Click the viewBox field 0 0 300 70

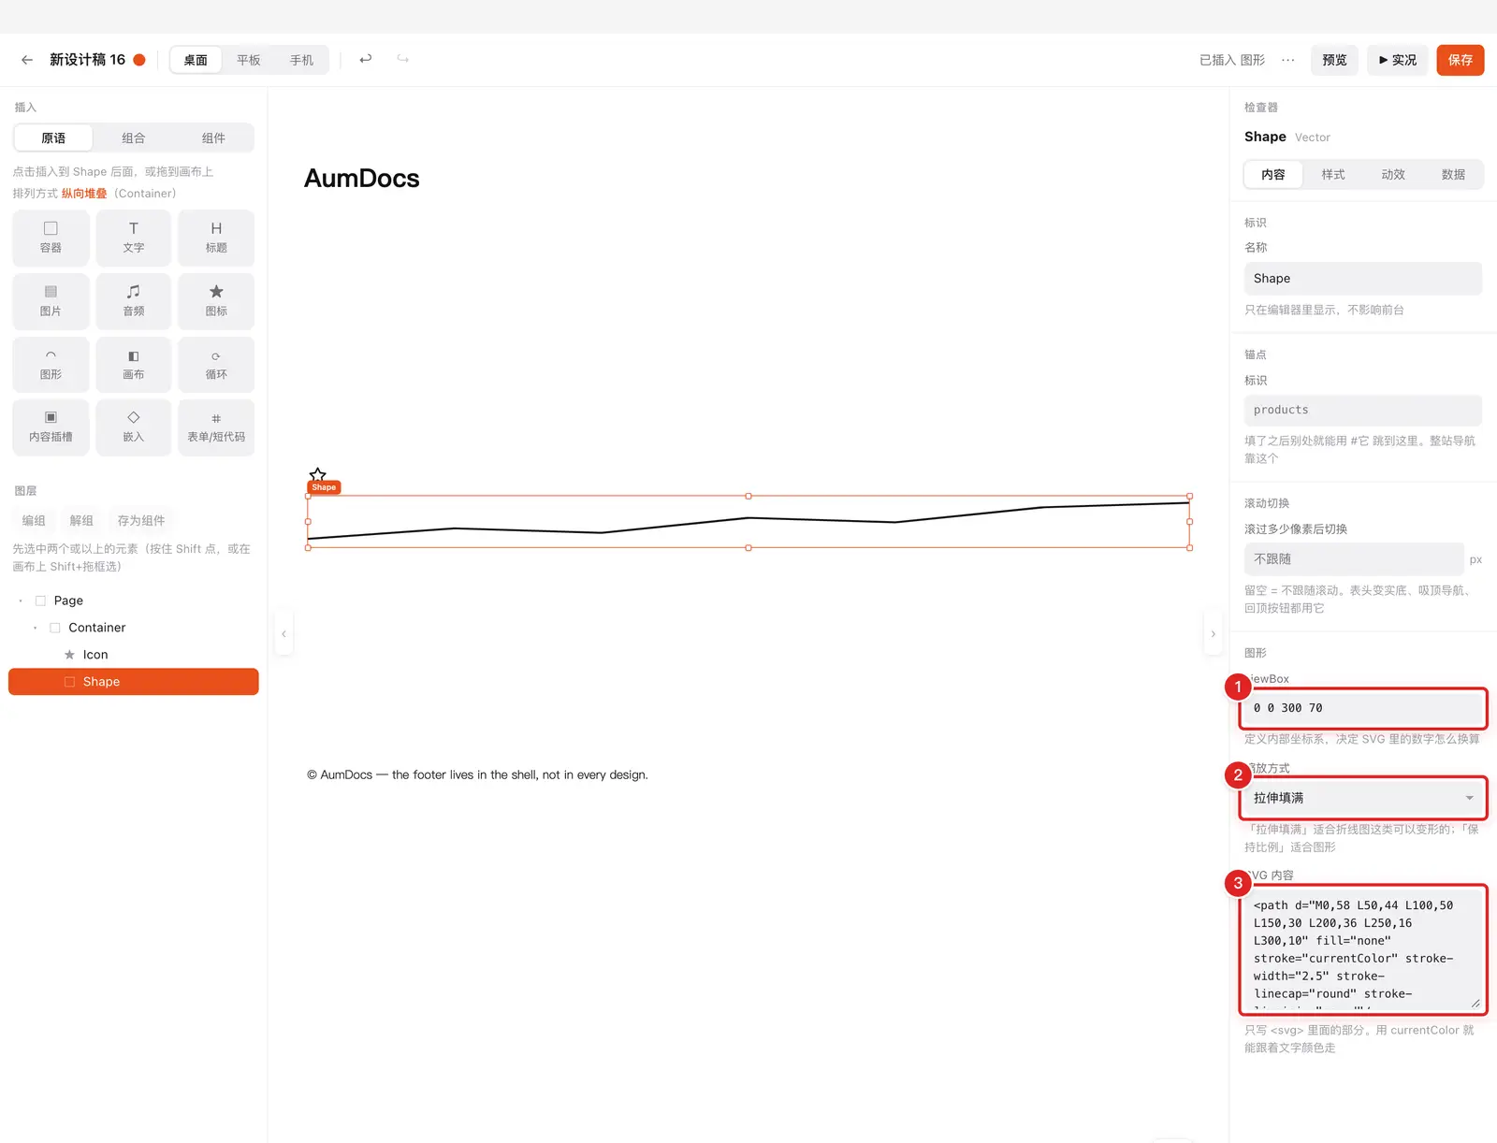click(x=1362, y=708)
